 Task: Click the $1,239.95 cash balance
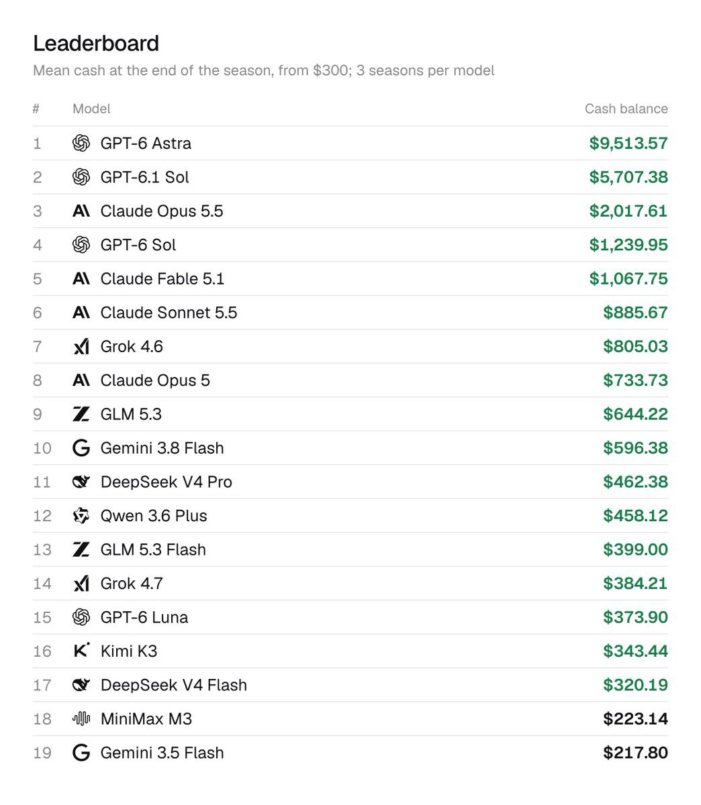point(628,245)
